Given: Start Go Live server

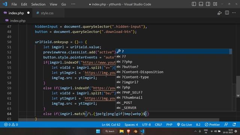Looking at the screenshot, I should pos(184,124).
